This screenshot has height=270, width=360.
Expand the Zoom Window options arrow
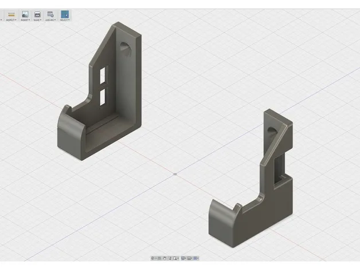pos(178,259)
